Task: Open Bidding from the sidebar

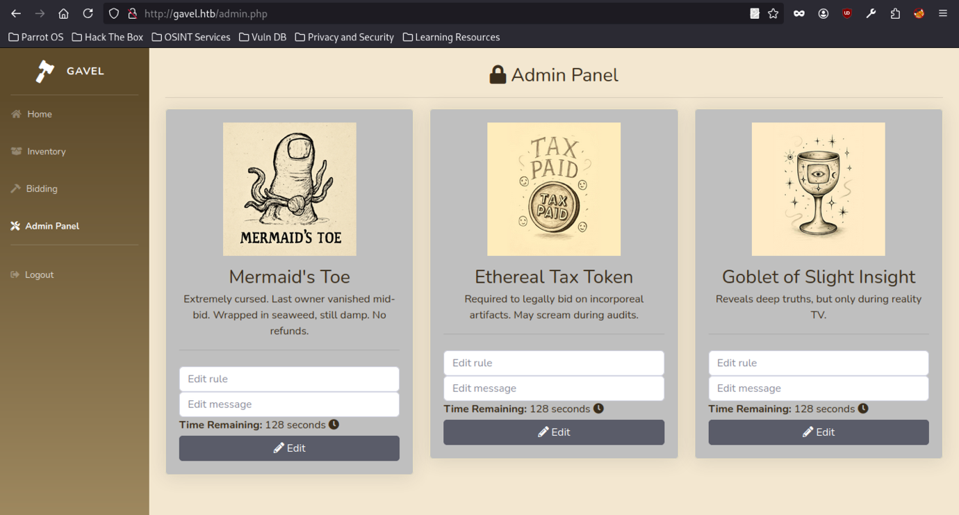Action: pyautogui.click(x=42, y=188)
